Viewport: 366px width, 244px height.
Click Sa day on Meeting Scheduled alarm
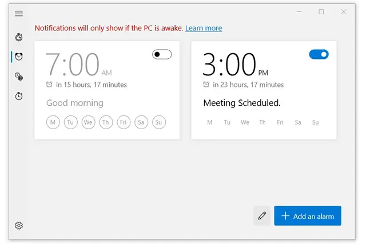pyautogui.click(x=298, y=122)
